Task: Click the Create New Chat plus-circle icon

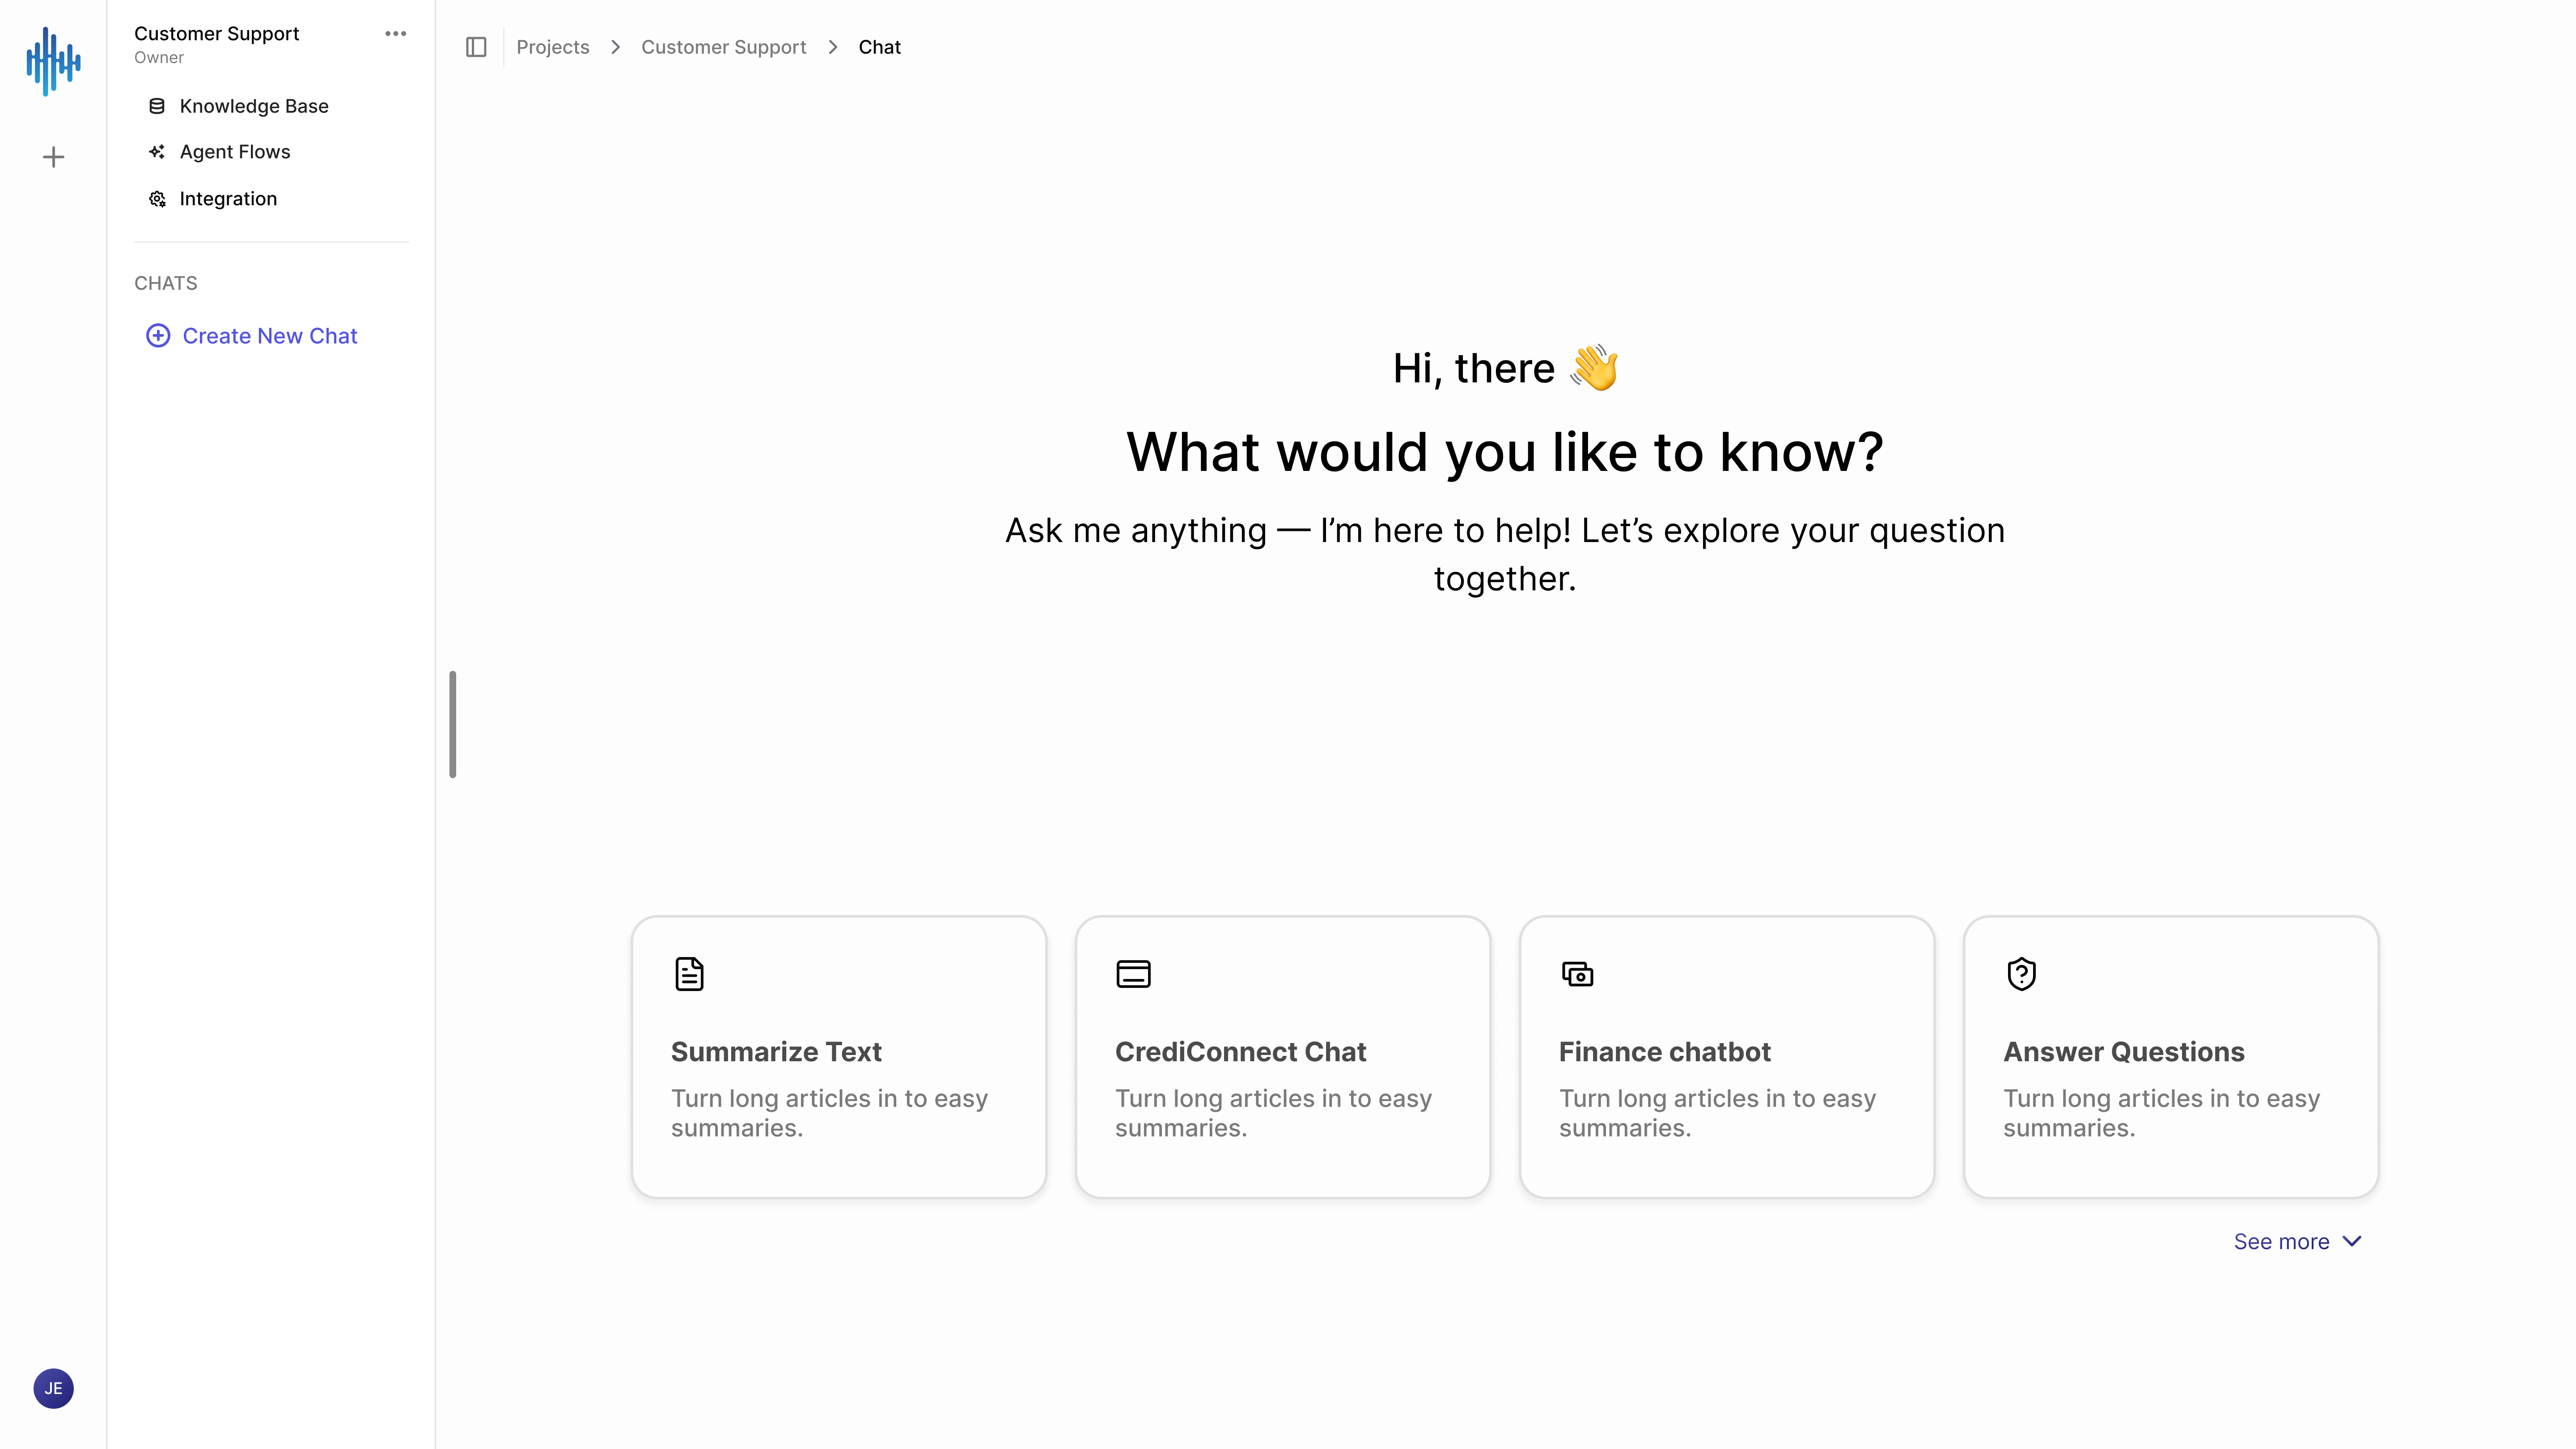Action: (x=158, y=336)
